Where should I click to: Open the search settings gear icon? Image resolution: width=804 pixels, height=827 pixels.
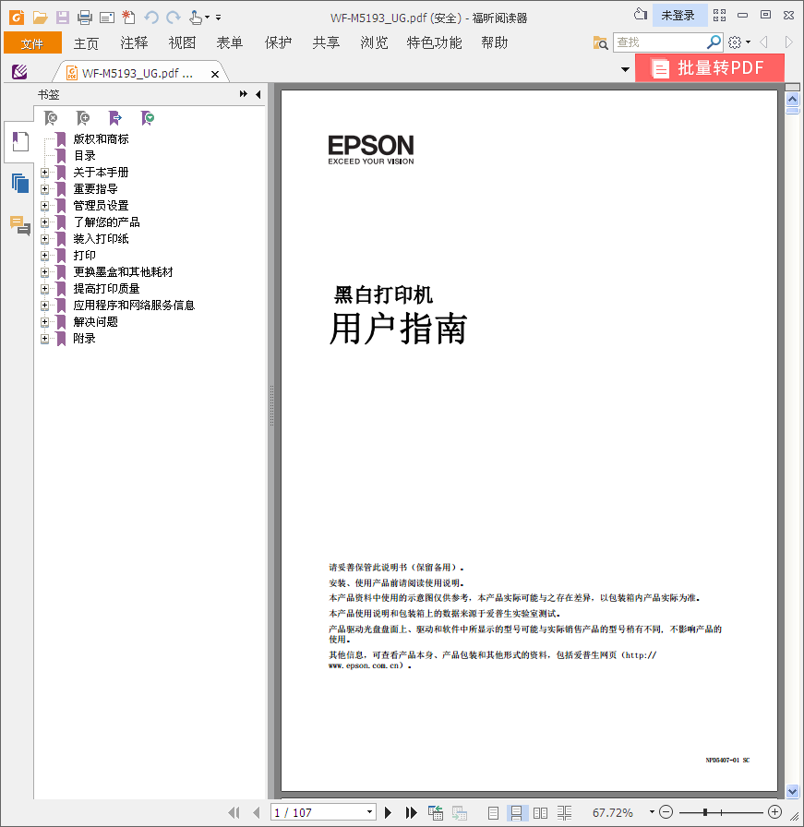click(x=735, y=42)
